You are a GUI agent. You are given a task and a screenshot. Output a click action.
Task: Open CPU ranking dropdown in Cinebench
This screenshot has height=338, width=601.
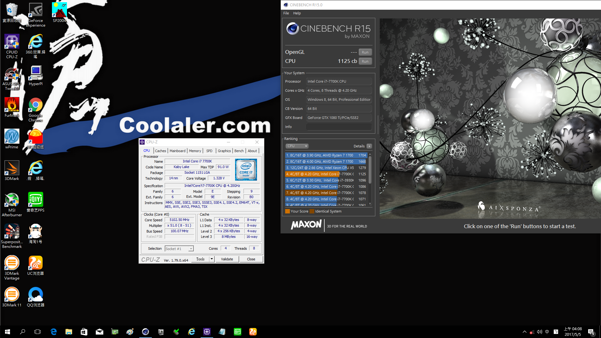[x=297, y=146]
